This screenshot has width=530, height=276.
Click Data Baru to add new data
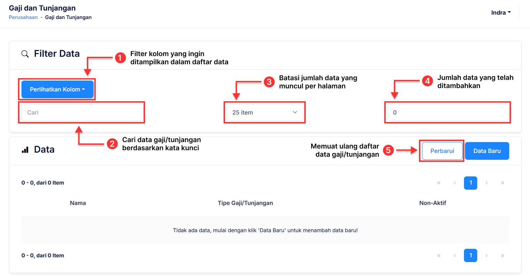pos(487,151)
